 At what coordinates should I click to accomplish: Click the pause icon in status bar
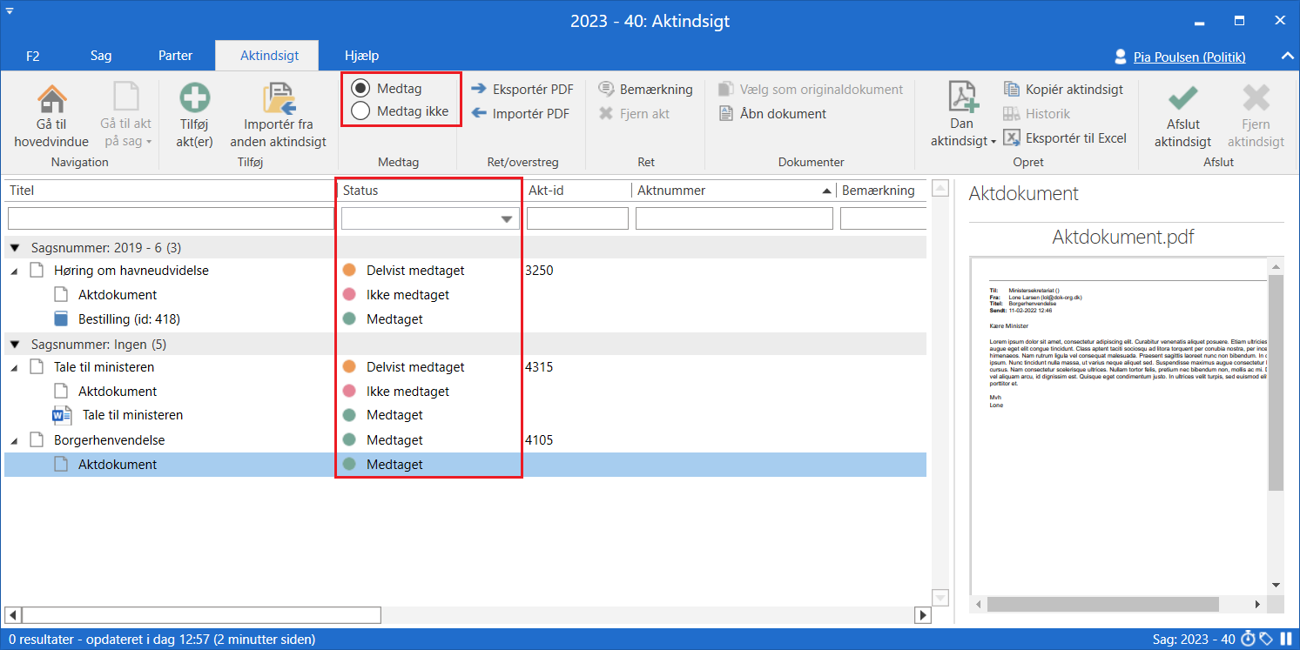coord(1286,640)
